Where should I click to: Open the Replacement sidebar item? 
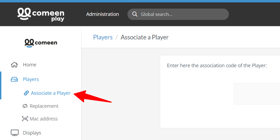(x=44, y=106)
